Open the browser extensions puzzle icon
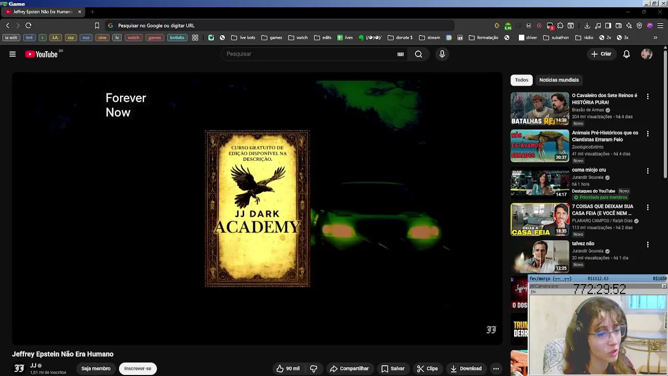 click(560, 25)
